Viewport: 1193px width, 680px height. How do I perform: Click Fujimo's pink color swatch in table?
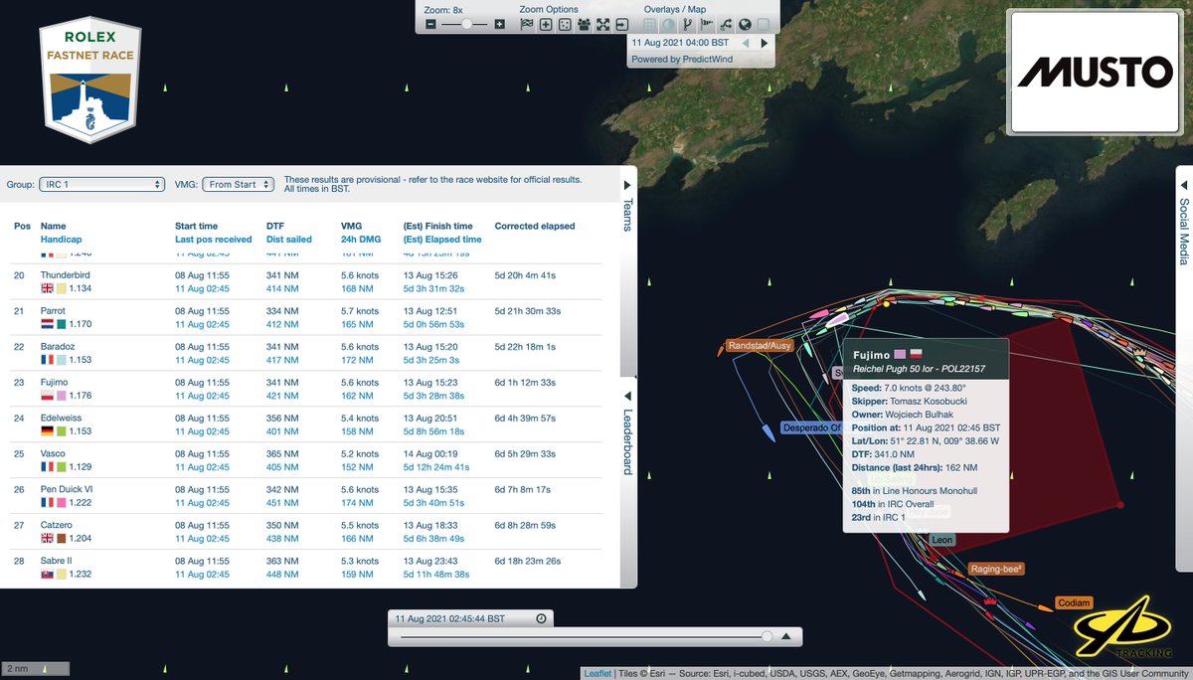click(x=62, y=397)
